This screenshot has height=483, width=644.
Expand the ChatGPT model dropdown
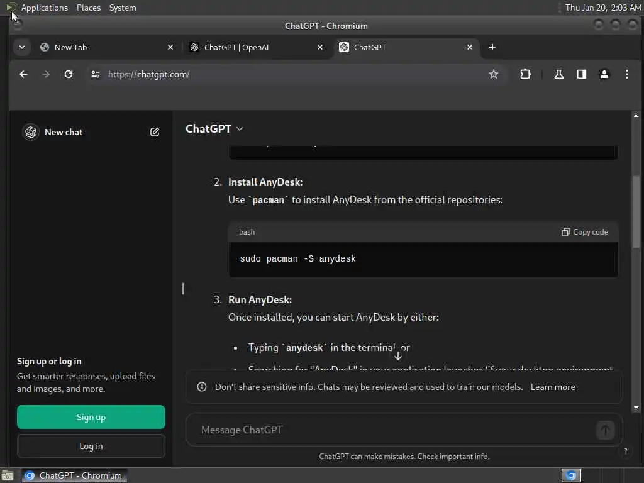pyautogui.click(x=214, y=129)
